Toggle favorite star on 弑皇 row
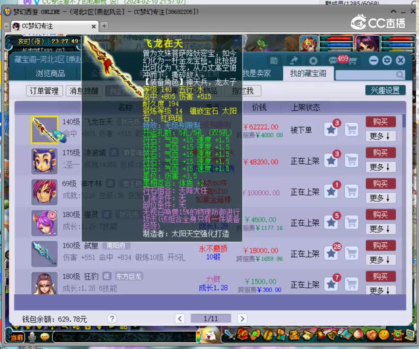 point(331,253)
